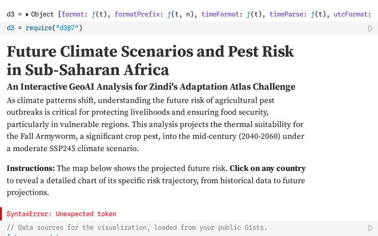Run the data sources code cell
Screen dimensions: 378x236
coord(370,228)
